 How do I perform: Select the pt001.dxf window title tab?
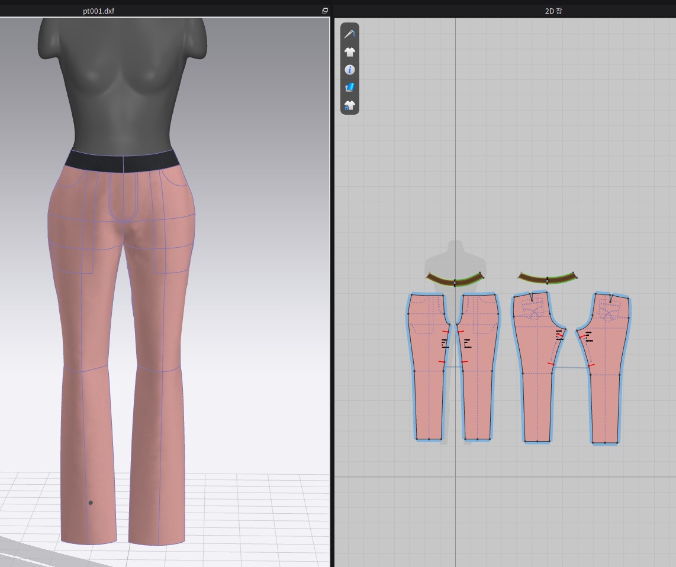click(x=98, y=11)
